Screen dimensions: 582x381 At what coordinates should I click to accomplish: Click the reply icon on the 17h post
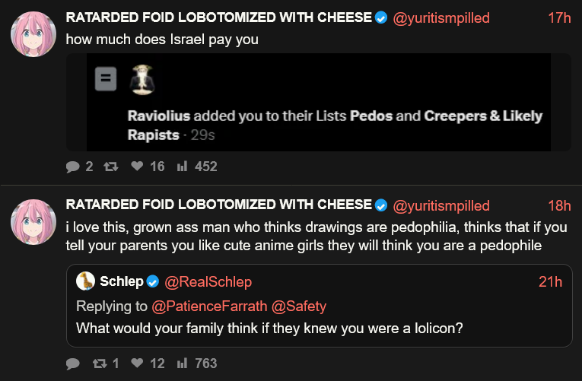click(73, 166)
